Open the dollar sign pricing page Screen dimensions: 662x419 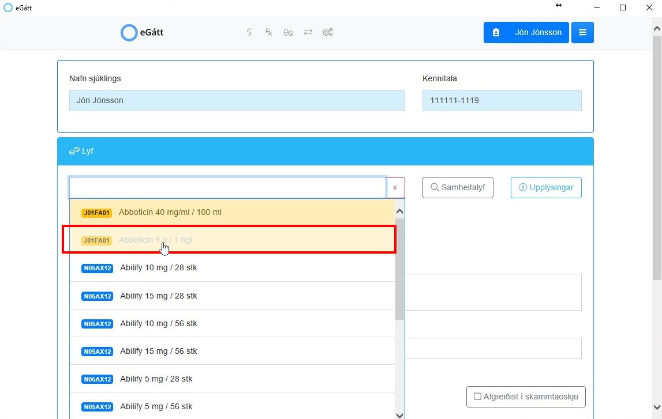pyautogui.click(x=249, y=32)
